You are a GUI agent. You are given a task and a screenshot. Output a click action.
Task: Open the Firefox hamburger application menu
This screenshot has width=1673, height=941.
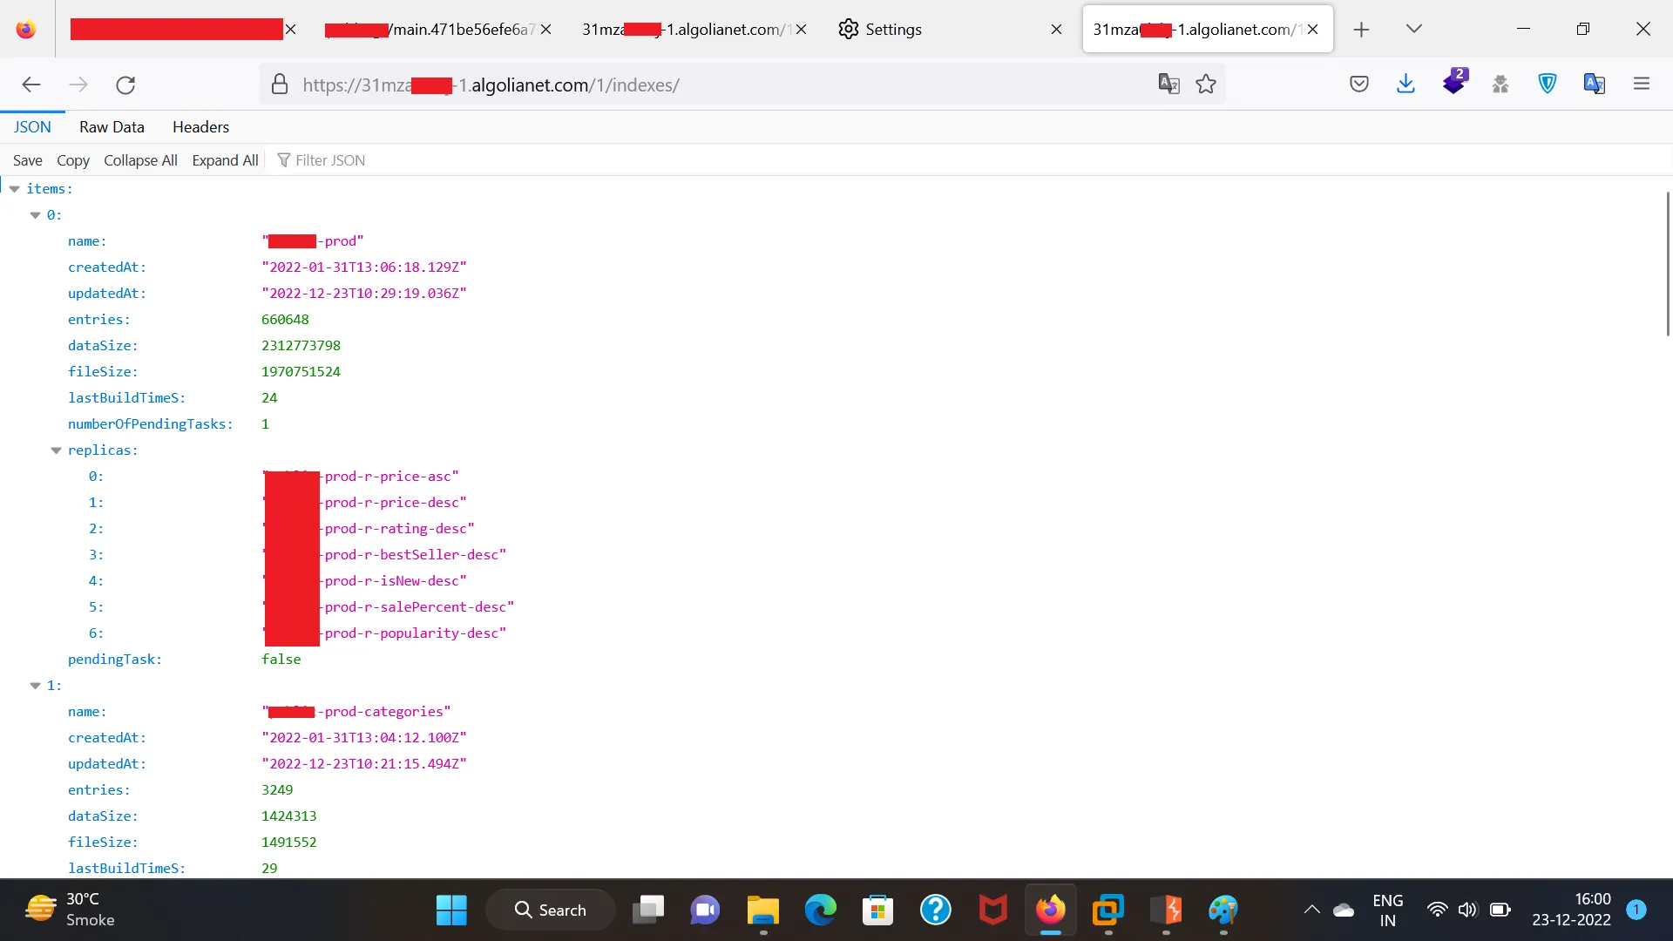[x=1642, y=85]
